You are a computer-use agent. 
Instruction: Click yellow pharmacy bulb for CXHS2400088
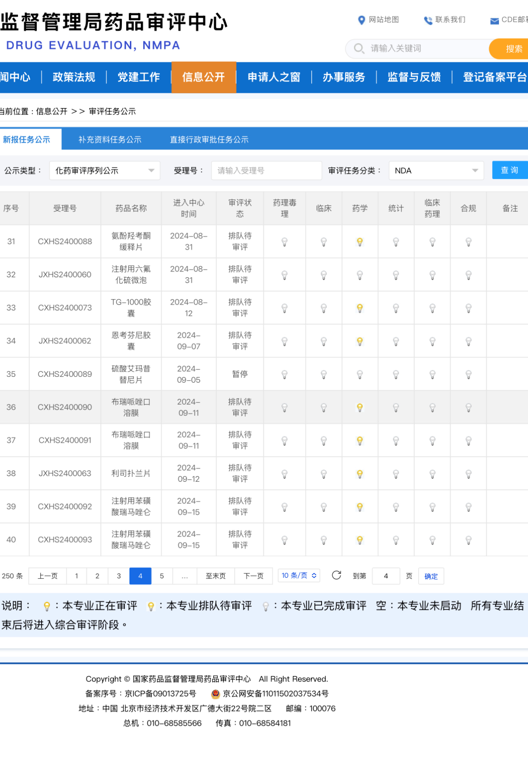point(360,242)
